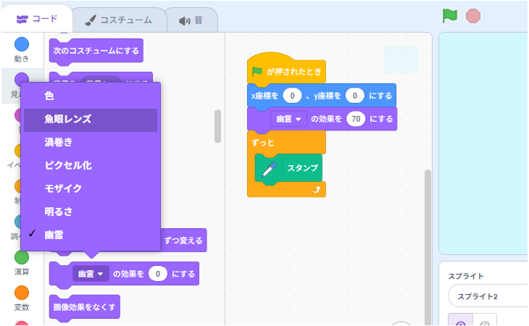This screenshot has width=529, height=326.
Task: Click the スプライト label in sprite panel
Action: click(466, 276)
